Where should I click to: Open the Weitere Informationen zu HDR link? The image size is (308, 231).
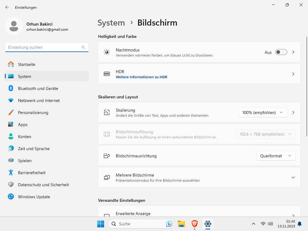[x=141, y=77]
